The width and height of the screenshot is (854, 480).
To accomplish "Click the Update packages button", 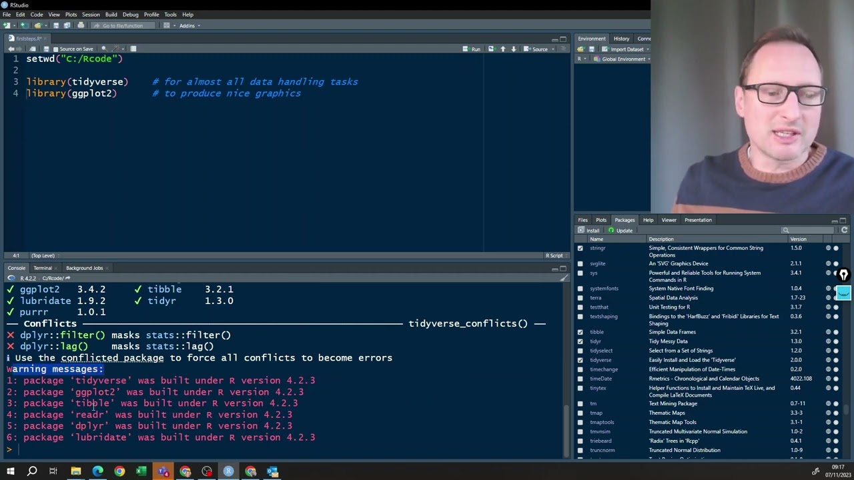I will [620, 230].
